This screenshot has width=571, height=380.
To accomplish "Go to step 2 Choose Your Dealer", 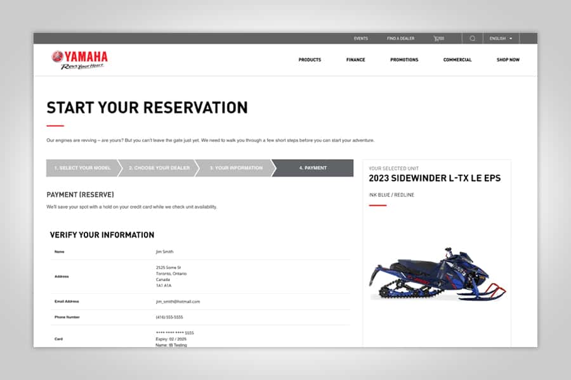I will point(159,168).
